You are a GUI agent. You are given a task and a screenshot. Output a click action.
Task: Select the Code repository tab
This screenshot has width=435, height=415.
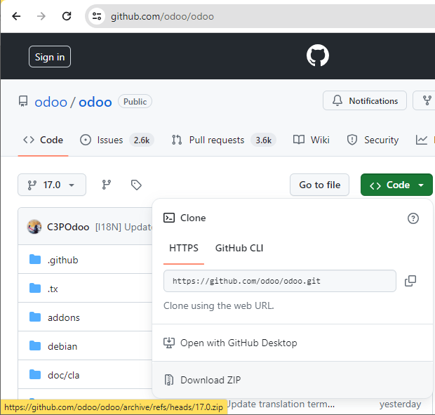(43, 140)
